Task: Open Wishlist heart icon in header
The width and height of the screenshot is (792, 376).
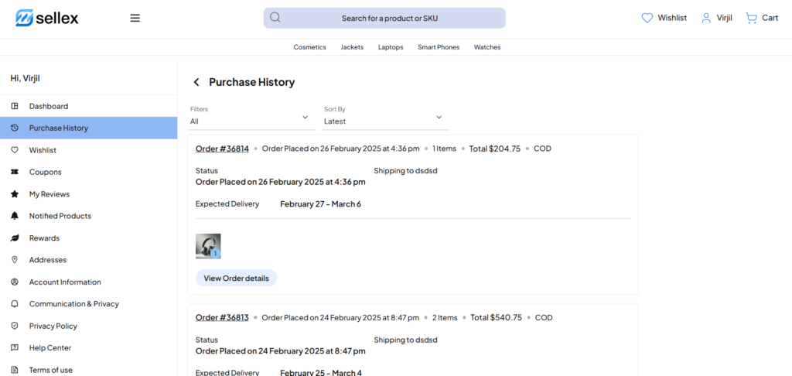Action: pyautogui.click(x=647, y=18)
